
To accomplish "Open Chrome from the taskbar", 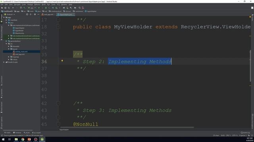I will click(23, 139).
